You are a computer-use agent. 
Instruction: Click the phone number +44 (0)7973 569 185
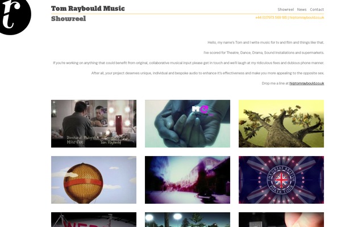click(271, 18)
